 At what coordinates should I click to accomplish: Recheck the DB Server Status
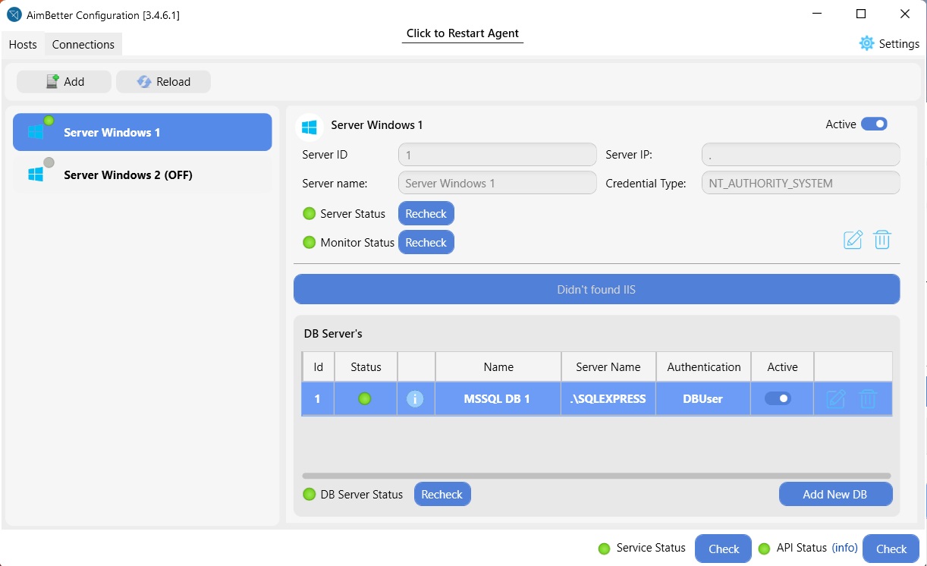click(442, 495)
